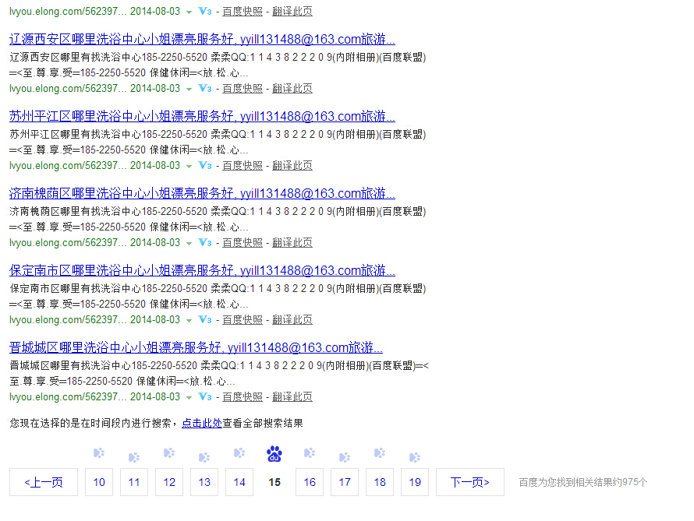
Task: Open the 济南槐荫区 result title link
Action: click(x=202, y=194)
